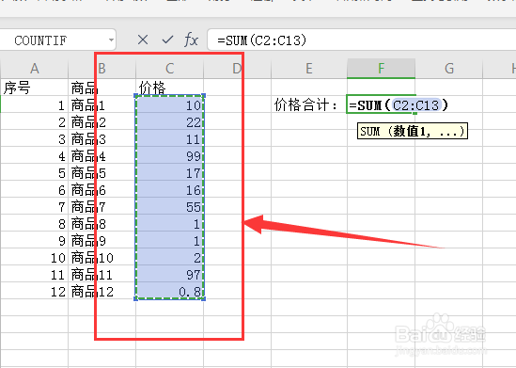Select the 序号 header cell
The height and width of the screenshot is (368, 516).
coord(34,88)
